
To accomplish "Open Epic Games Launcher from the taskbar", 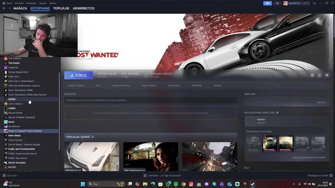I will click(x=245, y=184).
